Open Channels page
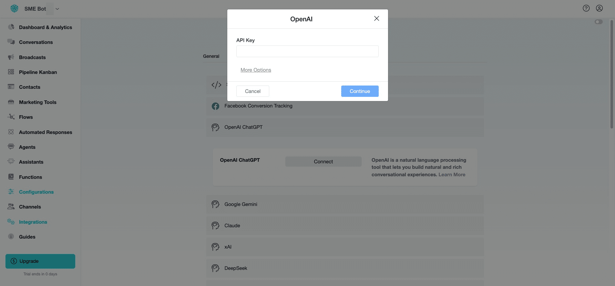The image size is (615, 286). coord(30,207)
